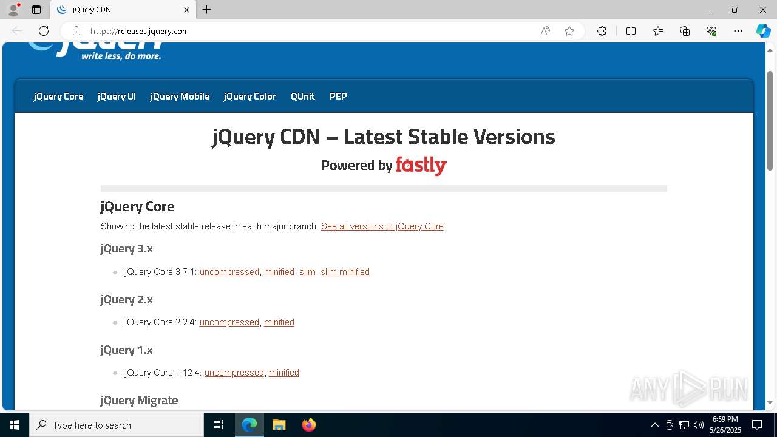Open the tab actions menu icon
Viewport: 777px width, 437px height.
coord(36,10)
